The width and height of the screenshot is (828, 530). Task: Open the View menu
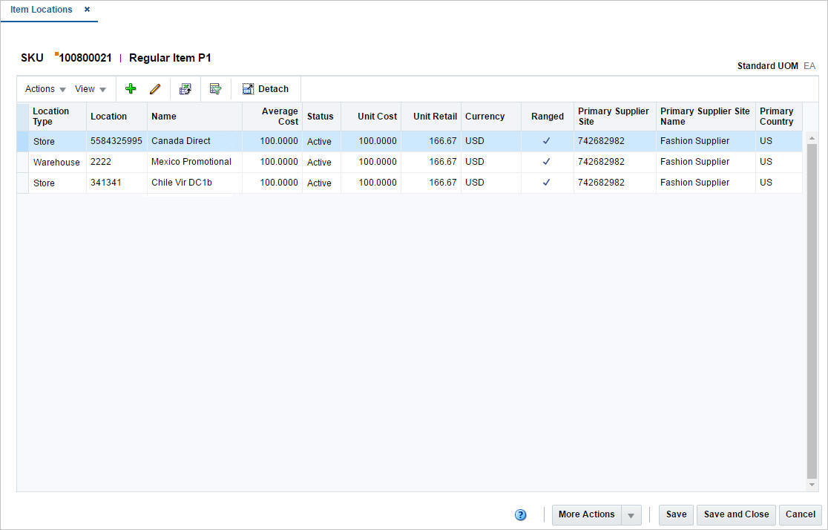[91, 89]
